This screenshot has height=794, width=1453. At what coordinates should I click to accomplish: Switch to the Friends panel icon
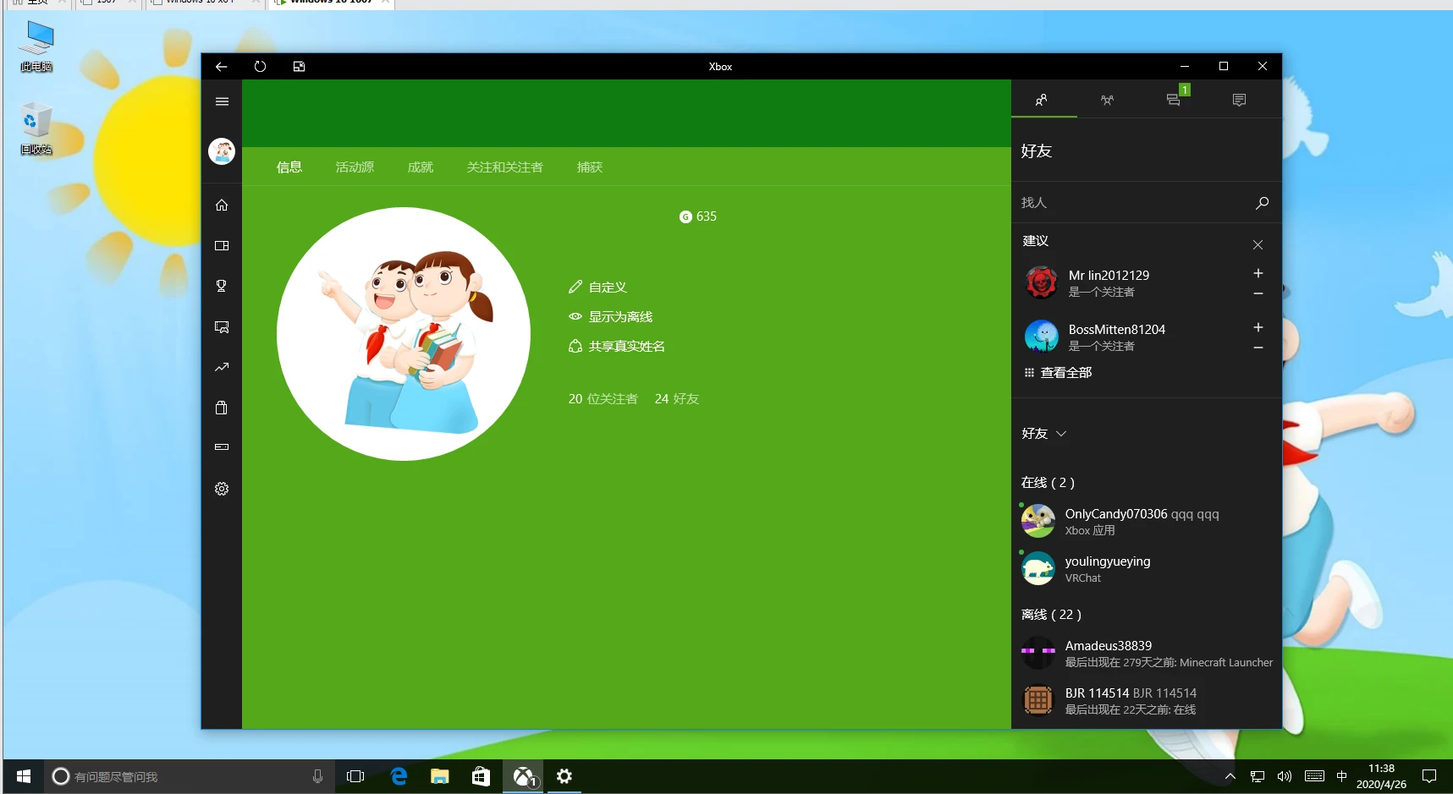point(1042,100)
